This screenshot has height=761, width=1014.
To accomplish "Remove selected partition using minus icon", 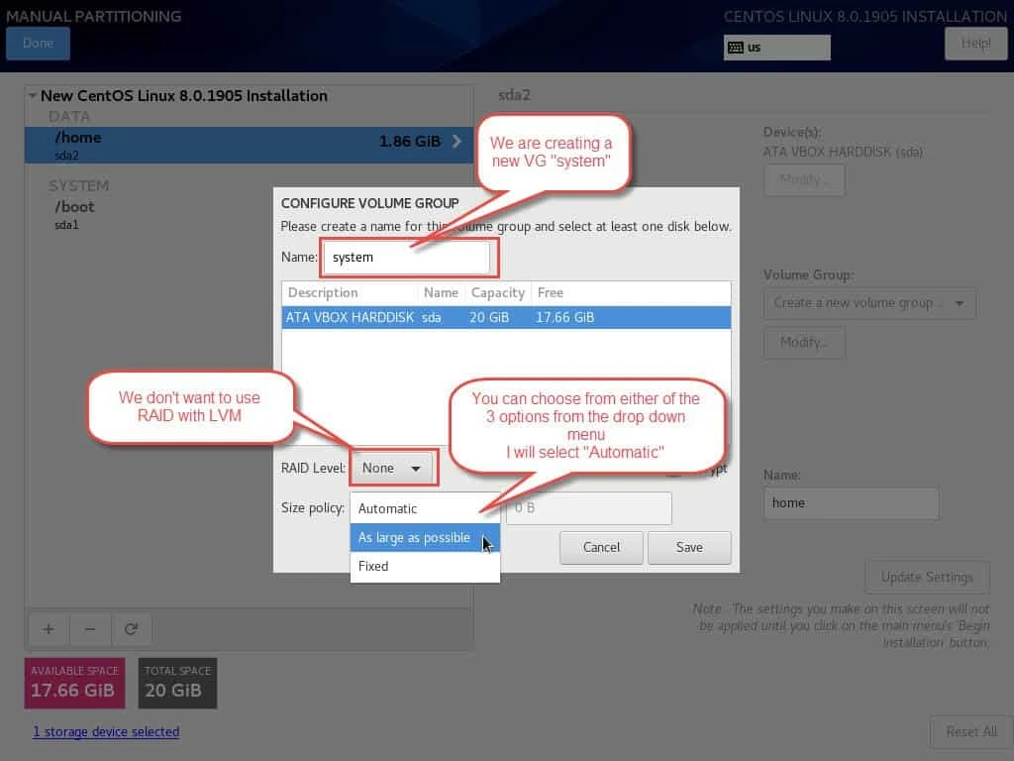I will click(x=90, y=629).
